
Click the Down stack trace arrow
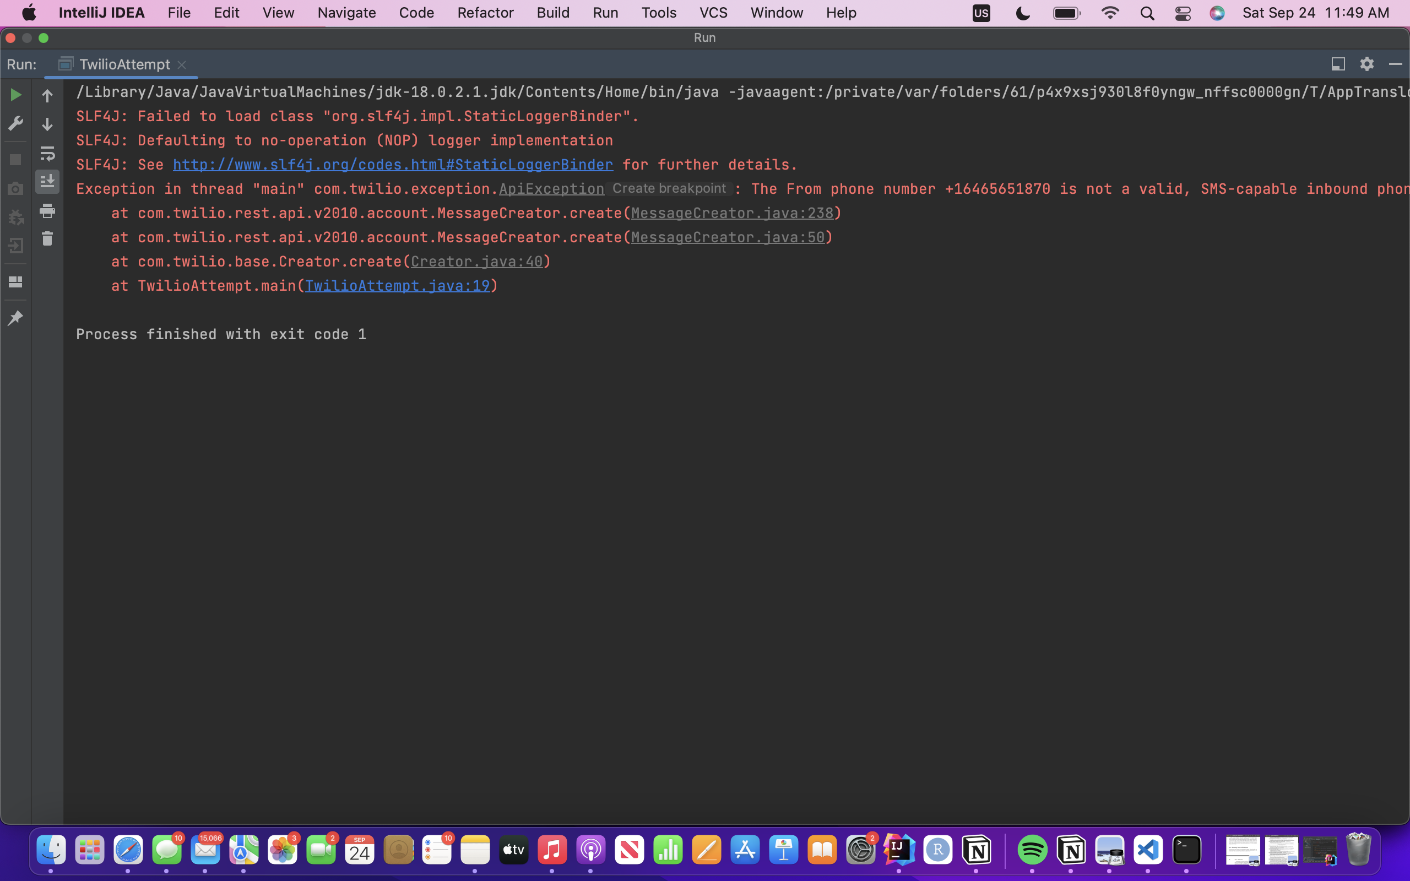[x=47, y=124]
